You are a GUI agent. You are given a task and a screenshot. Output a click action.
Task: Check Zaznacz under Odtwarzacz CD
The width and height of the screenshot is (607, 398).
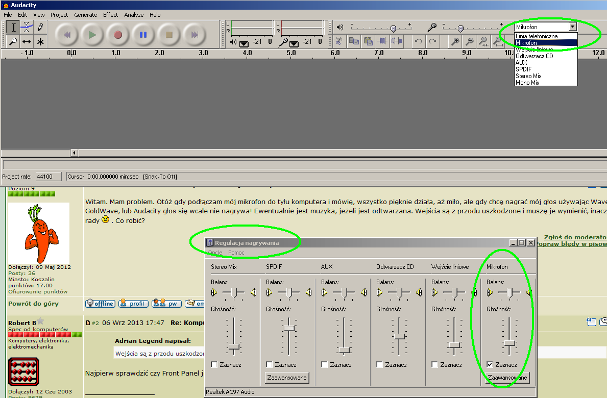click(379, 364)
